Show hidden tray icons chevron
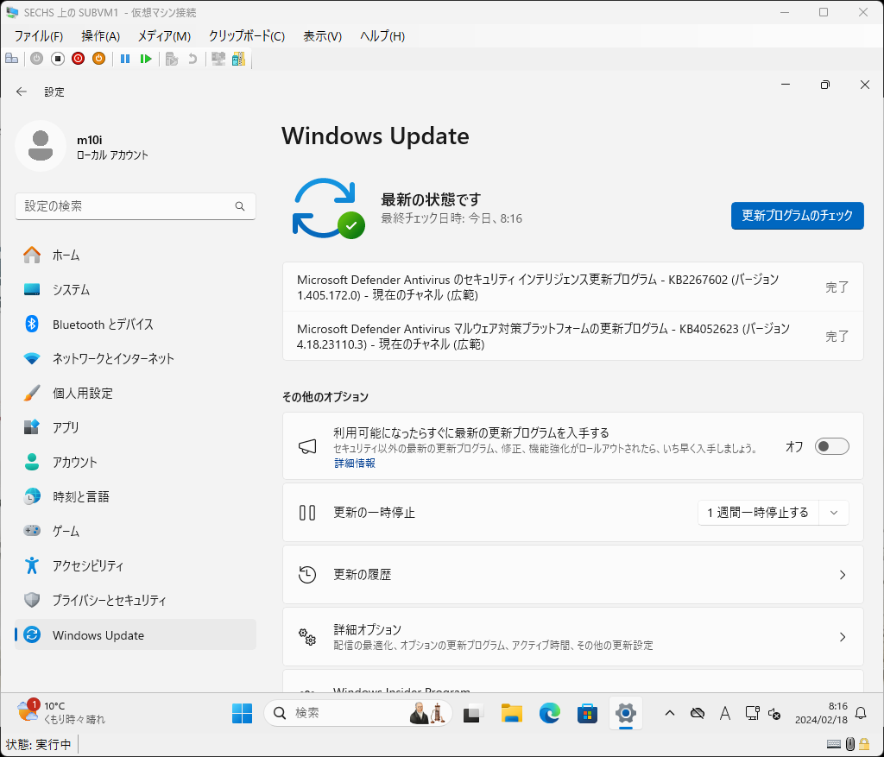Image resolution: width=884 pixels, height=757 pixels. 670,714
